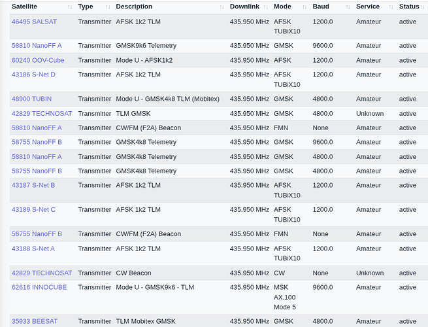428x327 pixels.
Task: Open the 62616 INNOCUBE satellite link
Action: pos(39,287)
